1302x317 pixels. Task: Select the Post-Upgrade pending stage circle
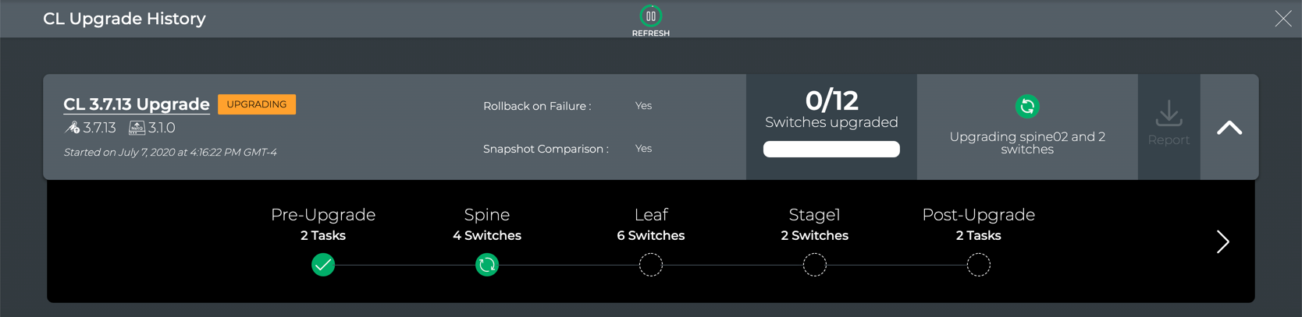coord(978,265)
